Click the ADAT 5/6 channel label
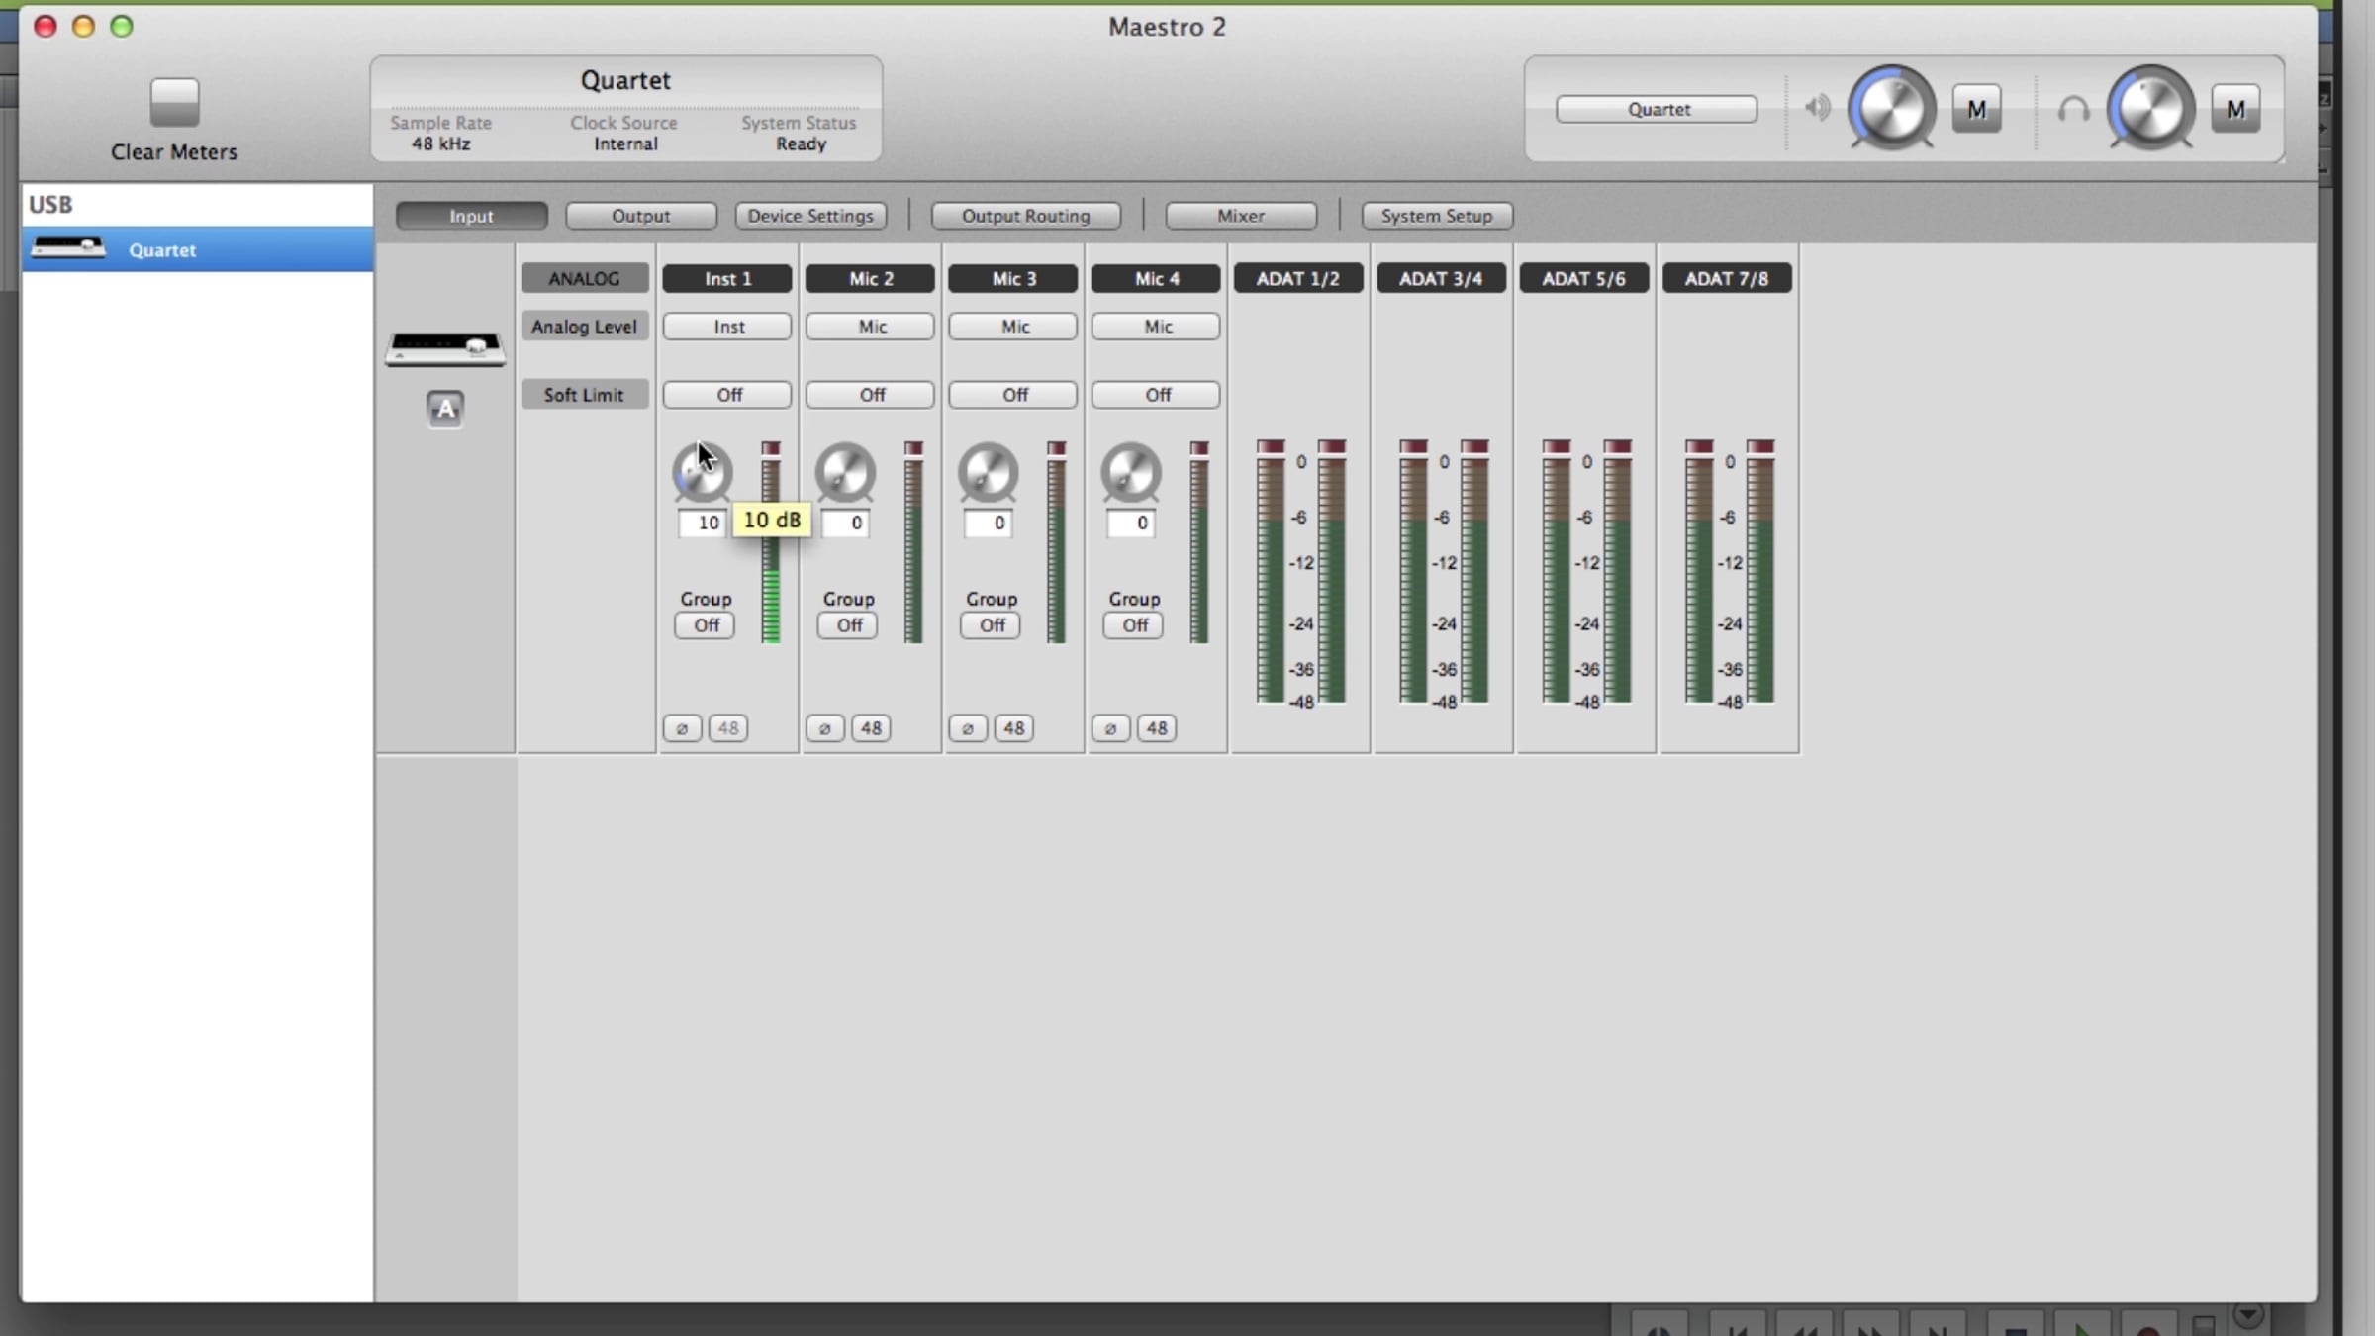This screenshot has height=1336, width=2375. point(1584,279)
